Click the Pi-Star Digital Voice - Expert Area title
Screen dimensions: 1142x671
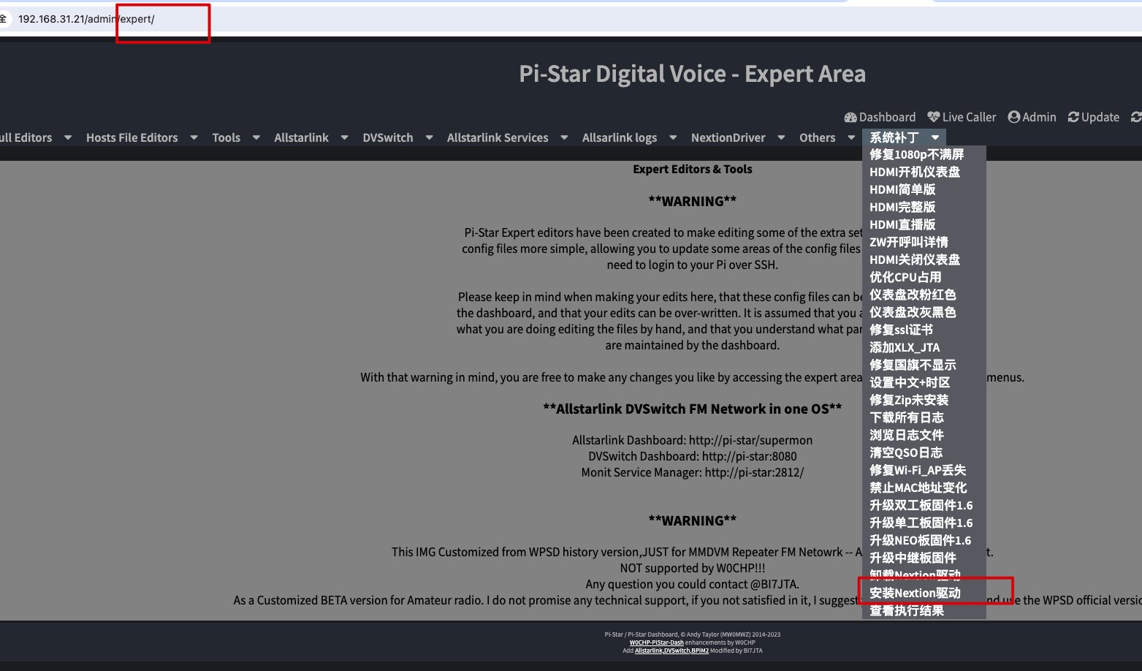(692, 74)
